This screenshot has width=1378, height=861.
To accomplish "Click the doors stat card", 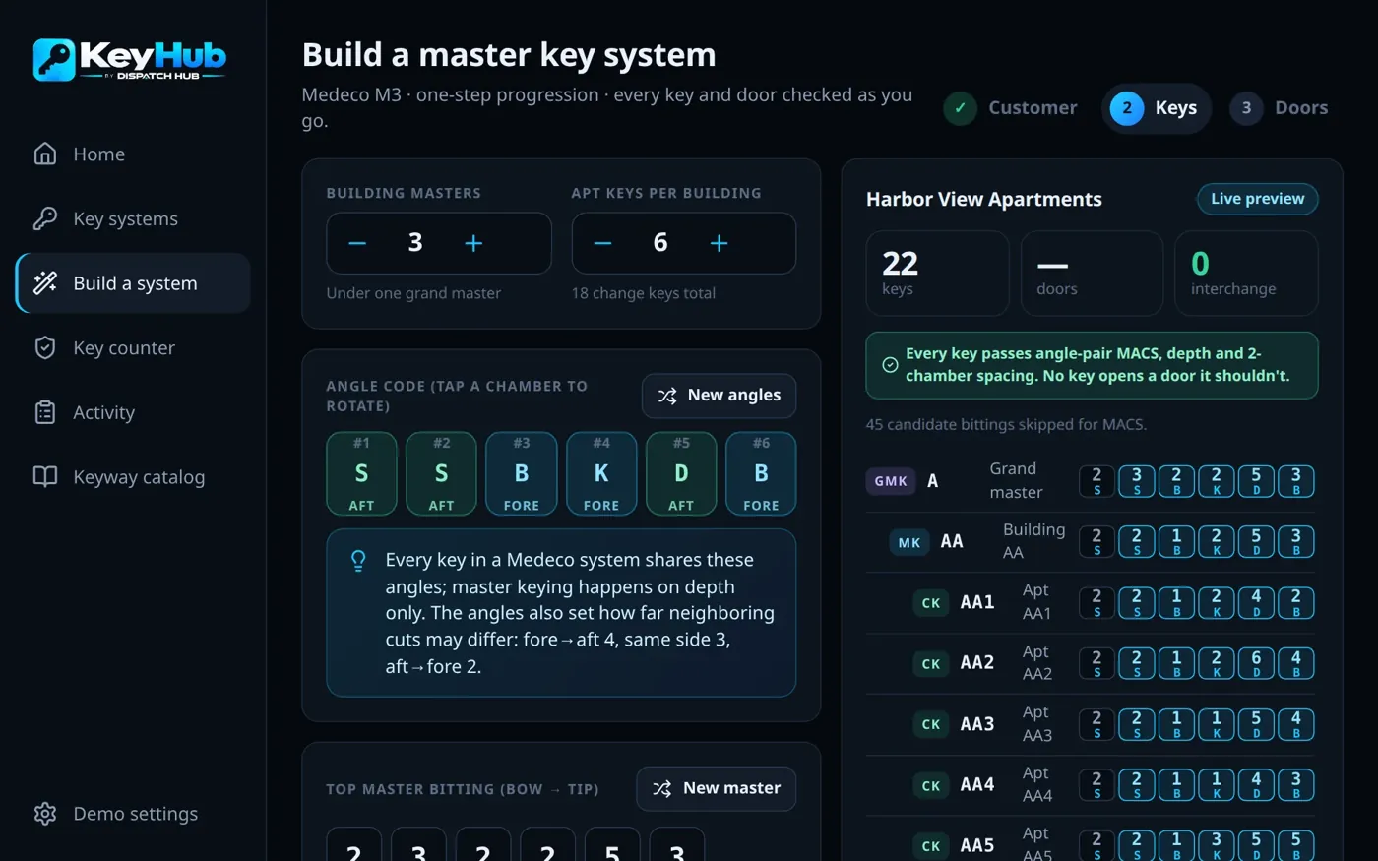I will pyautogui.click(x=1092, y=274).
